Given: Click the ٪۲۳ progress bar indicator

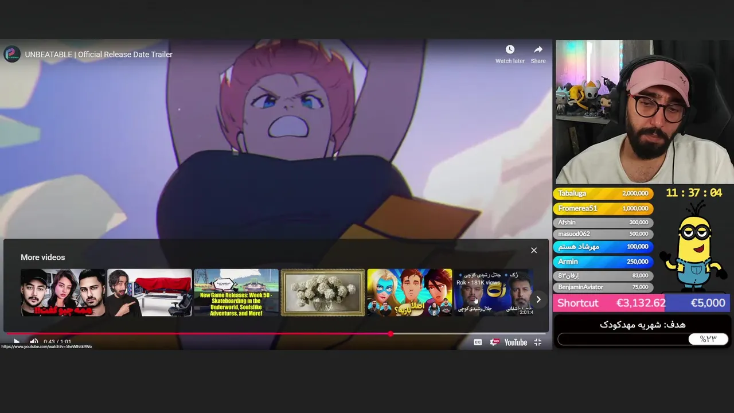Looking at the screenshot, I should 709,339.
